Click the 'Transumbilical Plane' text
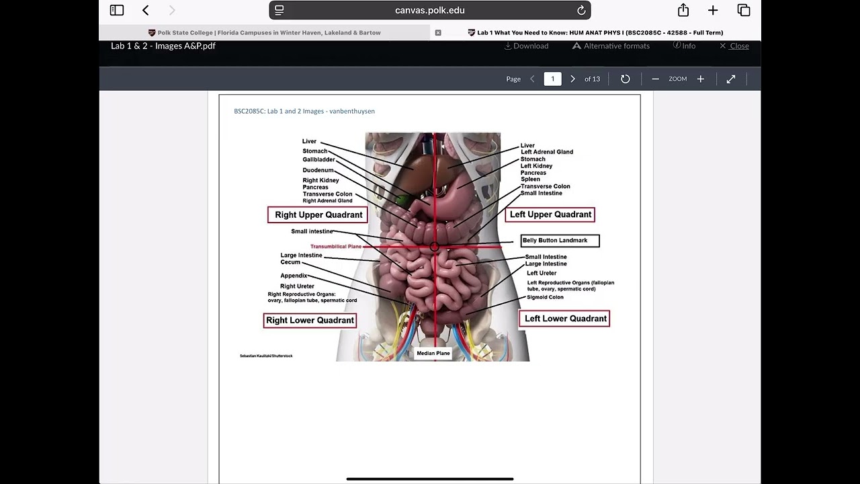The image size is (860, 484). pyautogui.click(x=336, y=247)
